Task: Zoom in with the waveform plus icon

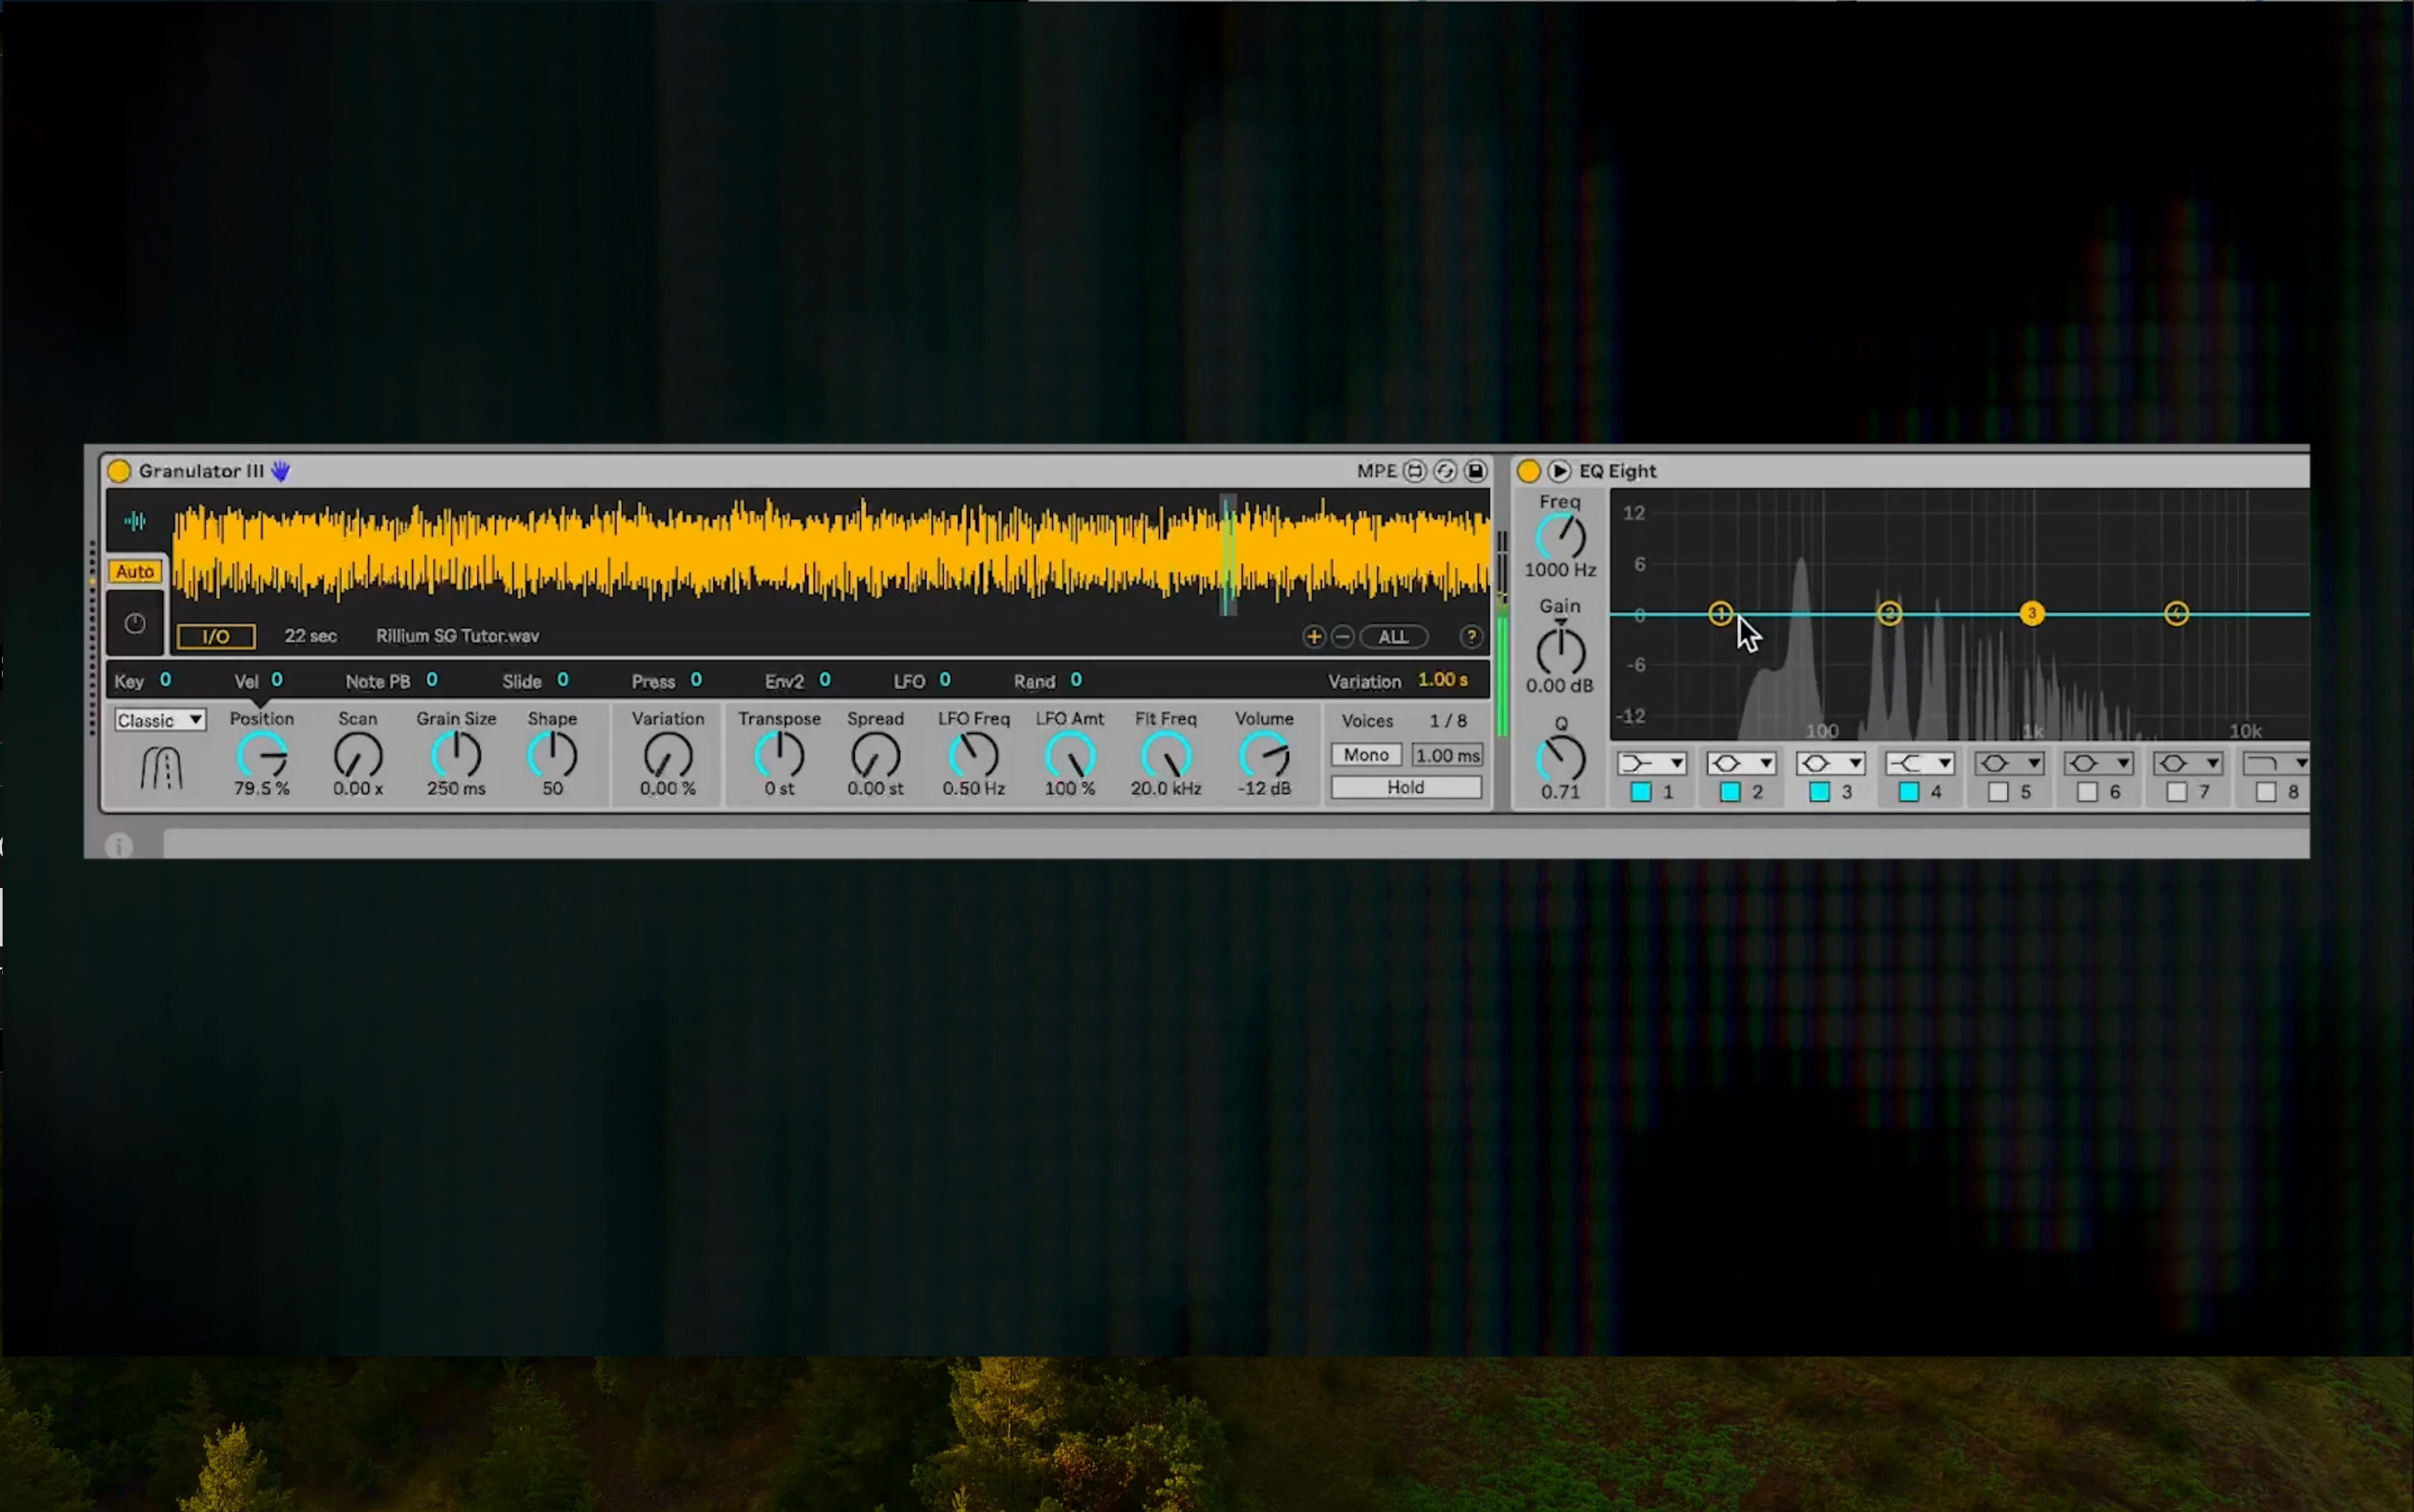Action: click(1314, 637)
